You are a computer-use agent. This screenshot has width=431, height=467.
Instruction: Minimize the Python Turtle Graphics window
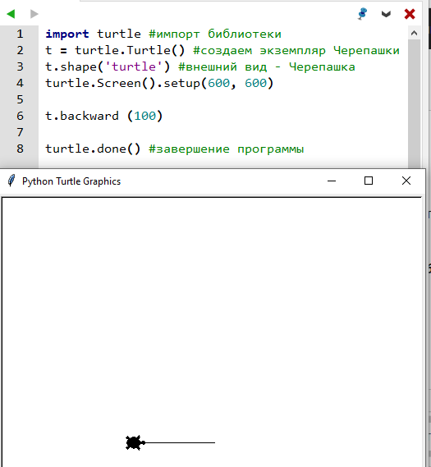pyautogui.click(x=332, y=181)
